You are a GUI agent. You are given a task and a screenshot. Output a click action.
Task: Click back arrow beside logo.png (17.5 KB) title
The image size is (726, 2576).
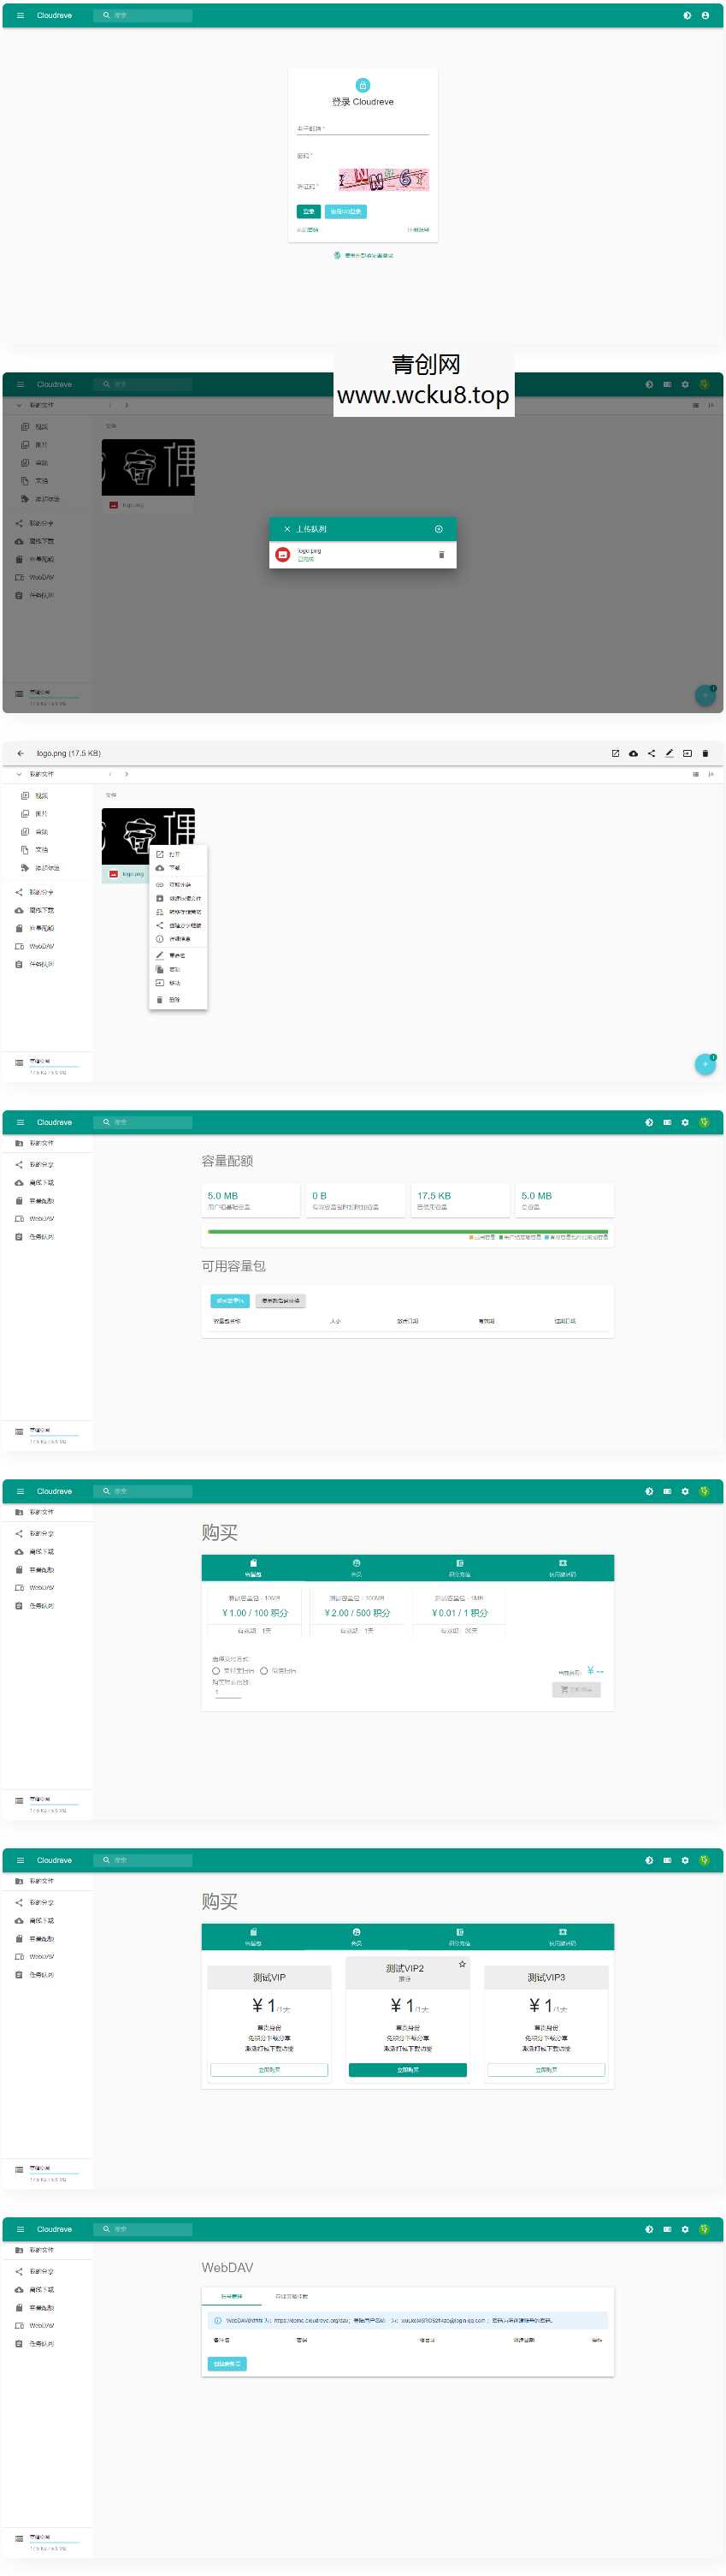(20, 753)
